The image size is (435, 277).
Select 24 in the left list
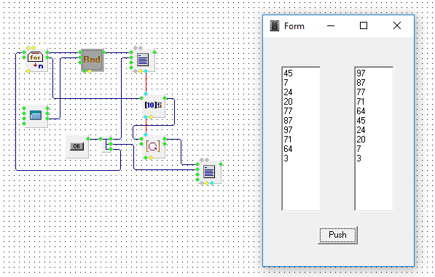pyautogui.click(x=289, y=92)
